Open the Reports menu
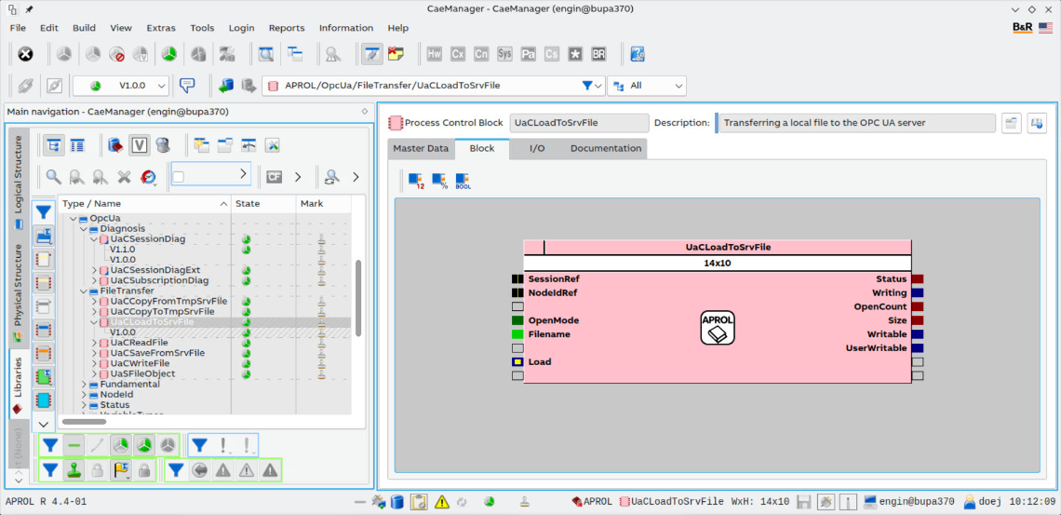This screenshot has width=1061, height=515. [287, 28]
